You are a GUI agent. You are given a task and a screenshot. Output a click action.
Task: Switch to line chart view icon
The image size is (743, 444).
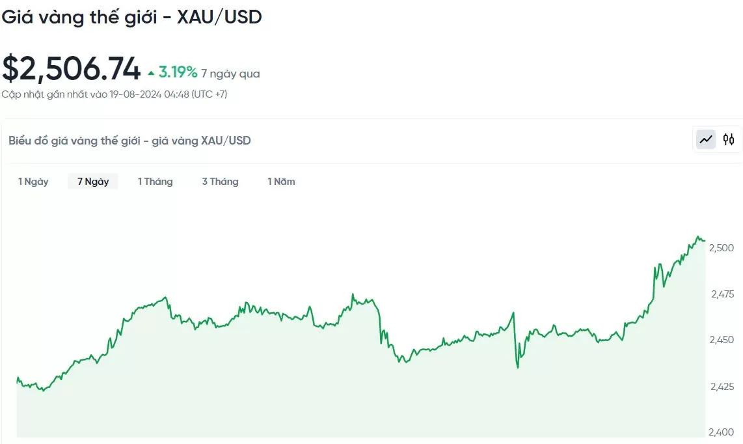tap(706, 139)
